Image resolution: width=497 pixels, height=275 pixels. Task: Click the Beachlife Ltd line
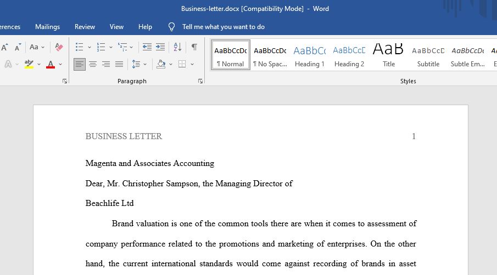(x=110, y=203)
